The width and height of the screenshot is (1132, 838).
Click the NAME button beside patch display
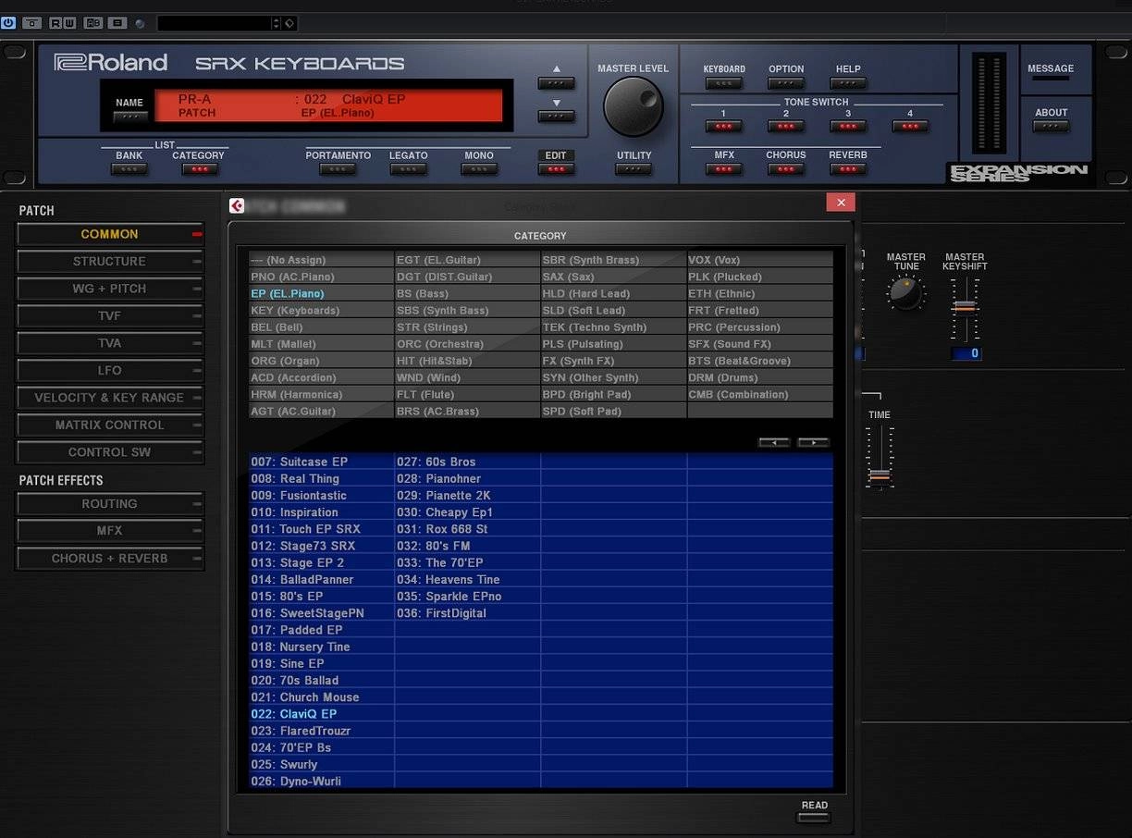click(x=129, y=117)
